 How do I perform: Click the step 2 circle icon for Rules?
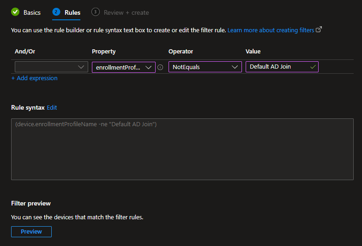click(x=56, y=12)
